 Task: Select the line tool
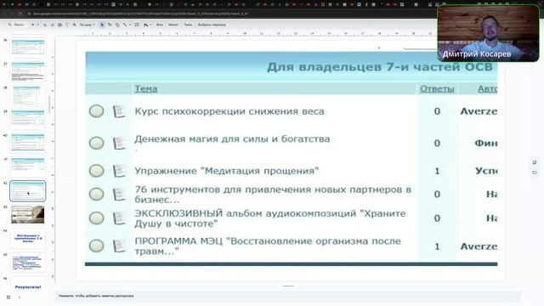tap(125, 25)
